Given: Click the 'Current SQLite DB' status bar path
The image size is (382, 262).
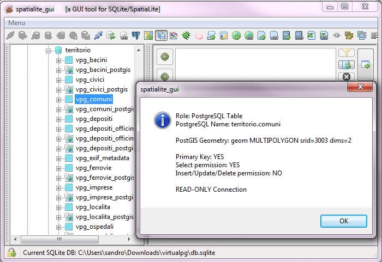Looking at the screenshot, I should [119, 253].
